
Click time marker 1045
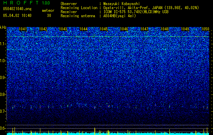[x=104, y=29]
